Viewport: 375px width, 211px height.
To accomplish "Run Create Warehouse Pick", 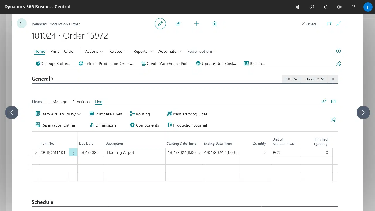I will click(x=164, y=64).
